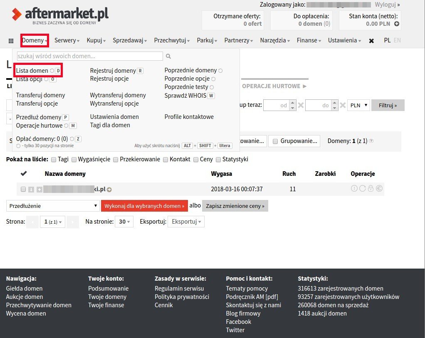
Task: Enable the Tagi checkbox
Action: point(54,160)
